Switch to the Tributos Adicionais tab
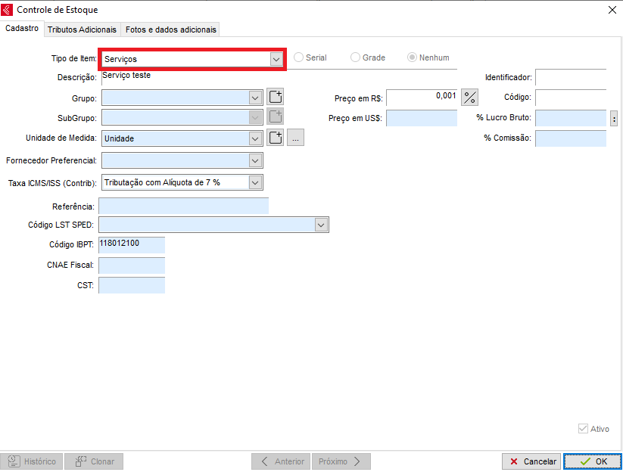Image resolution: width=623 pixels, height=472 pixels. click(x=82, y=29)
